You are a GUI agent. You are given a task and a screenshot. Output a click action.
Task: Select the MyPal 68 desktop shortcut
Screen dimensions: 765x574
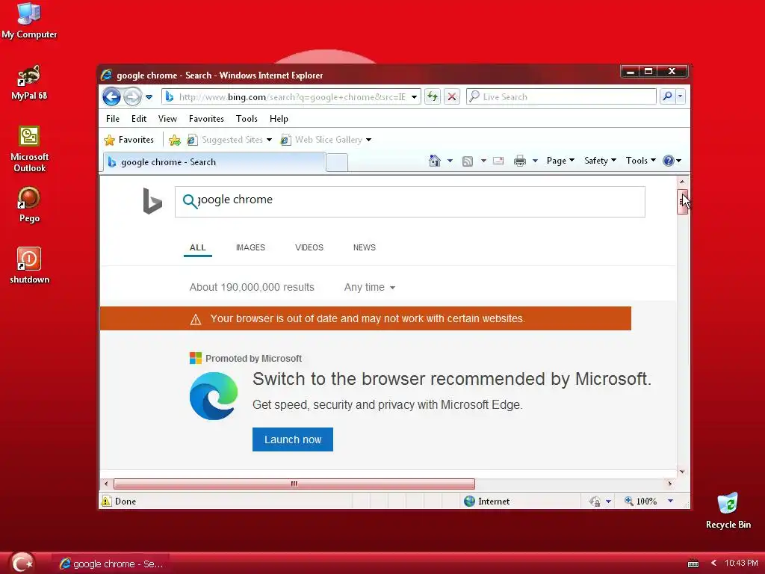coord(29,82)
